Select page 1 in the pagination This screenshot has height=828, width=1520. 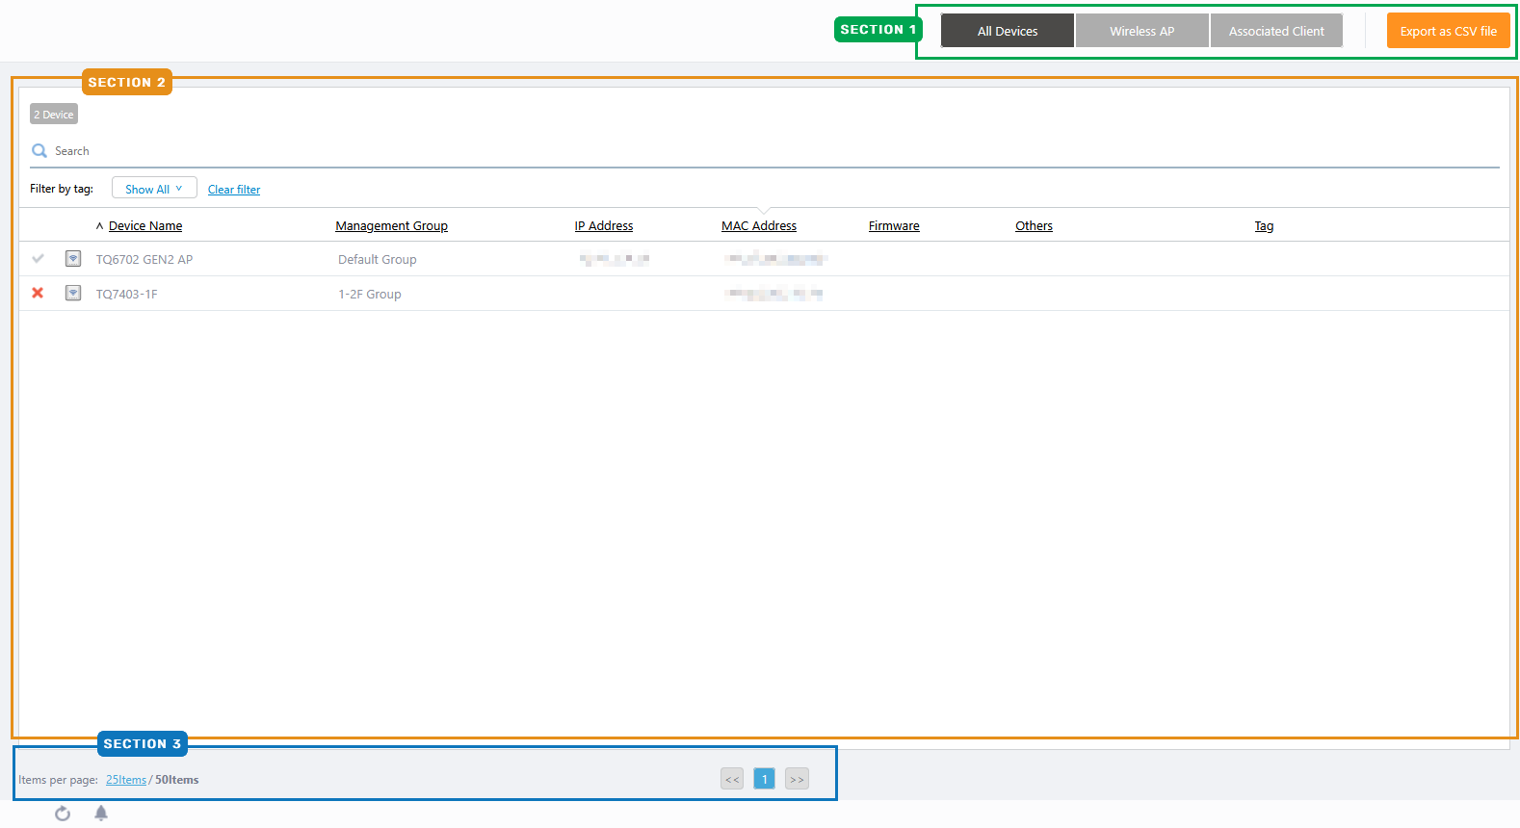pos(764,779)
